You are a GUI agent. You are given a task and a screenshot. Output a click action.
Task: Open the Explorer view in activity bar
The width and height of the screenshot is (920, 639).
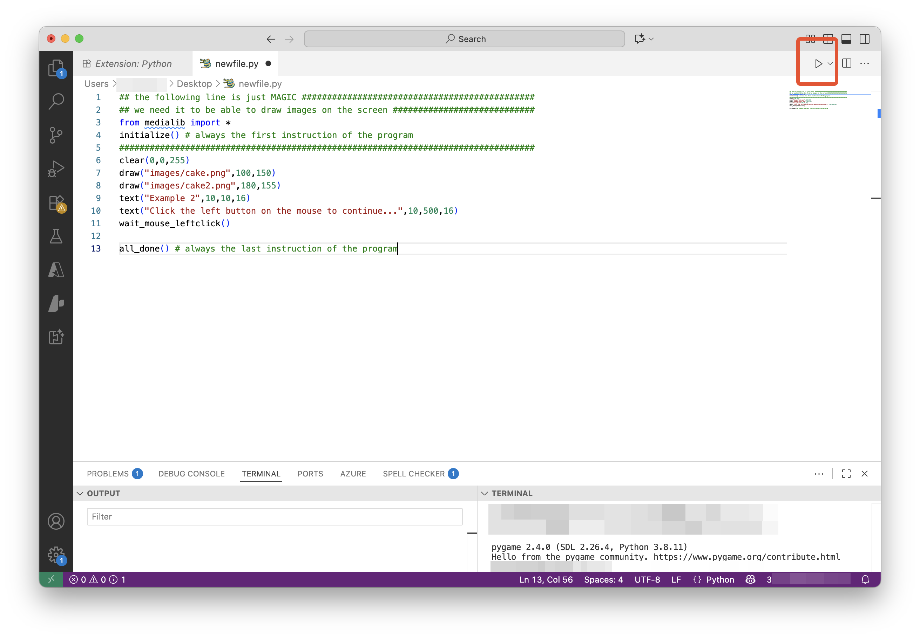(x=56, y=68)
